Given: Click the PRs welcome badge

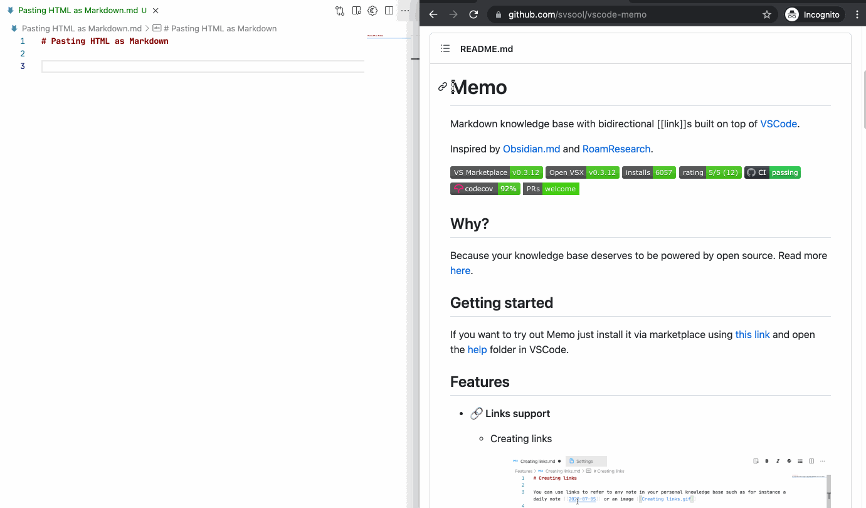Looking at the screenshot, I should tap(551, 189).
